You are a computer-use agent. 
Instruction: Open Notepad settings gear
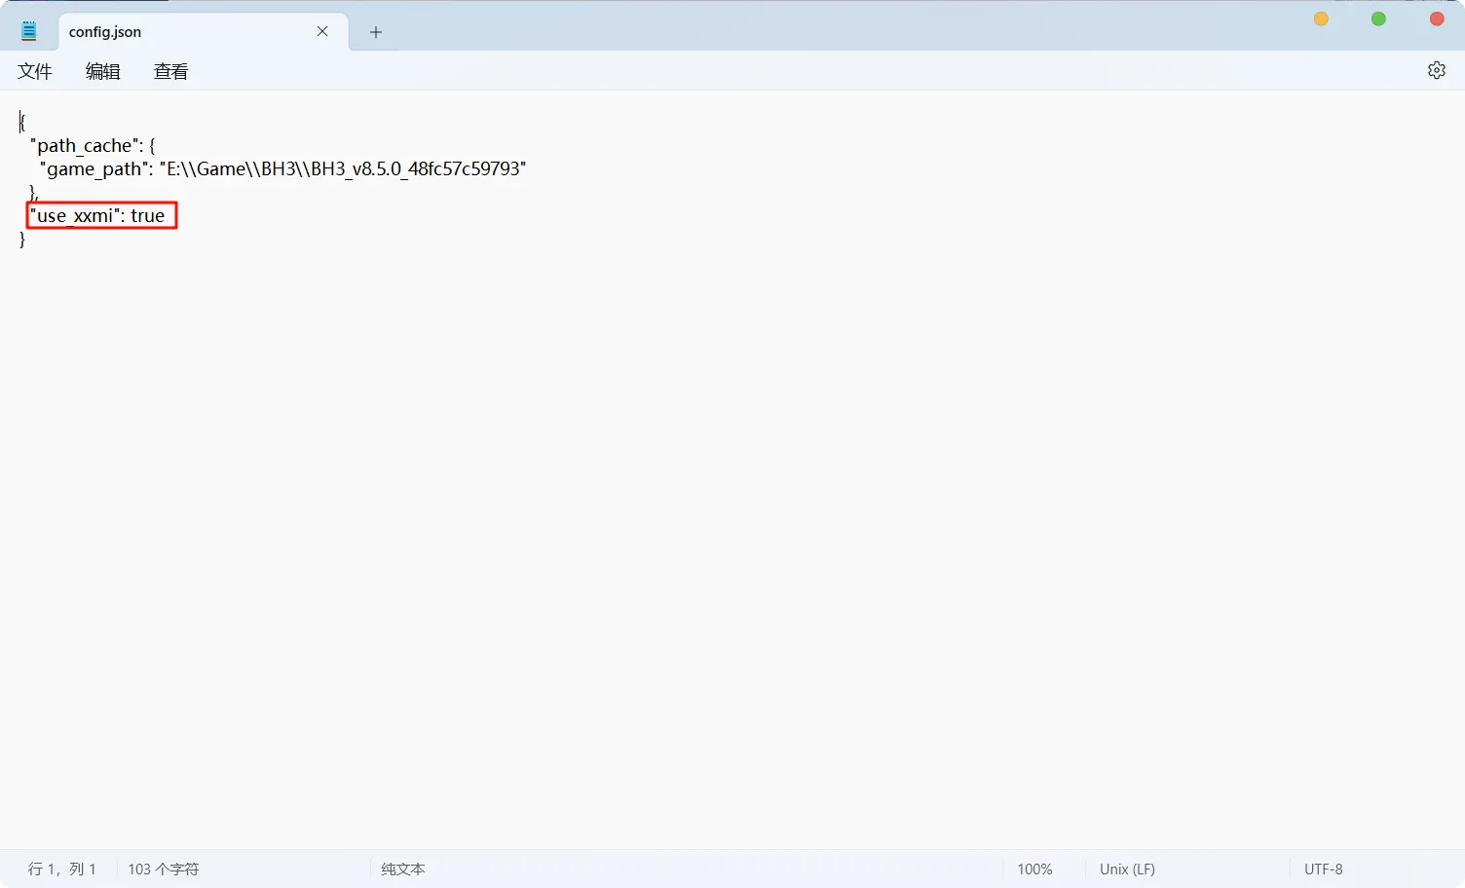click(x=1436, y=70)
